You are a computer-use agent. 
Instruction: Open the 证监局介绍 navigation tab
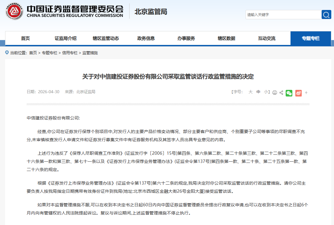[x=66, y=38]
